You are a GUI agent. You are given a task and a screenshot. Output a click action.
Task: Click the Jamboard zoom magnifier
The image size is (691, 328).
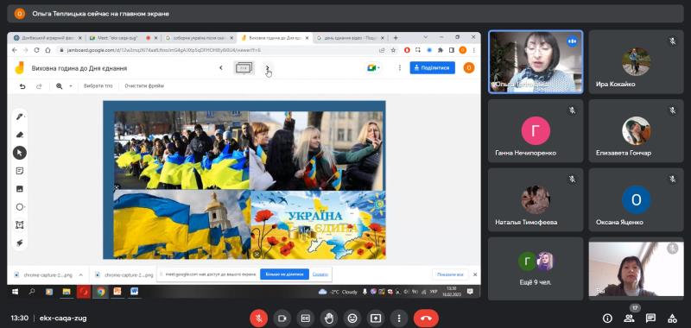coord(59,86)
